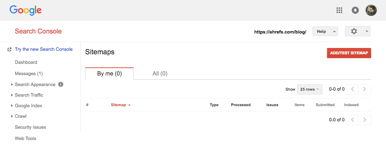Click the Search Appearance info icon
Image resolution: width=386 pixels, height=164 pixels.
pos(61,84)
